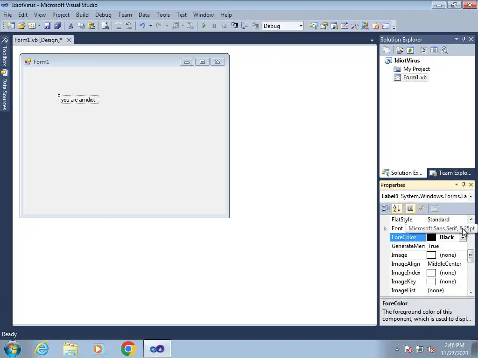
Task: Click Show All Files in Solution Explorer
Action: [400, 50]
